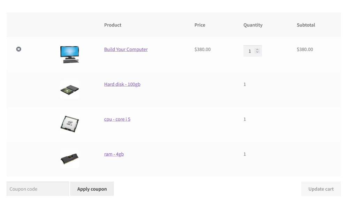Click the quantity stepper arrows
Viewport: 357px width, 215px height.
(258, 51)
